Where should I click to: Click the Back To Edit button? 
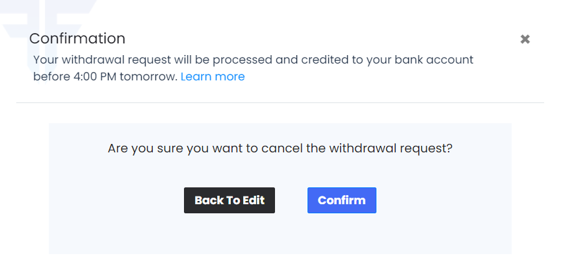click(x=229, y=200)
